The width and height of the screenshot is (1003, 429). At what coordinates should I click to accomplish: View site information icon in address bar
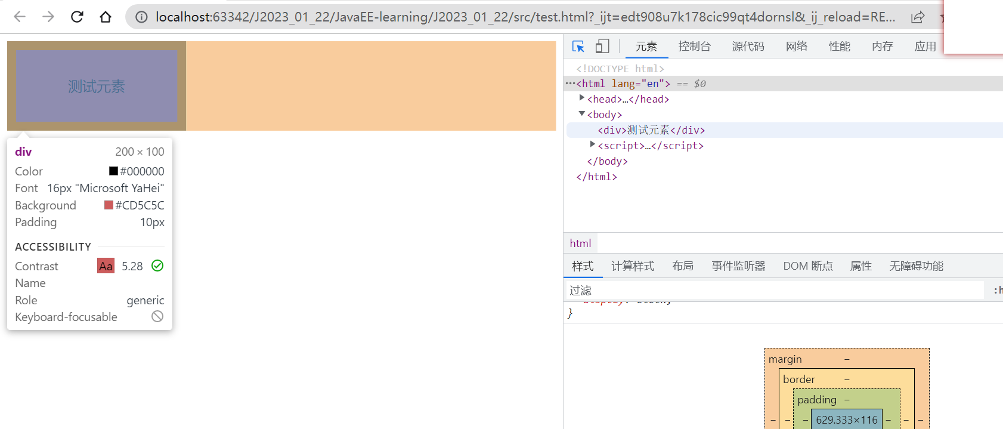pos(141,17)
